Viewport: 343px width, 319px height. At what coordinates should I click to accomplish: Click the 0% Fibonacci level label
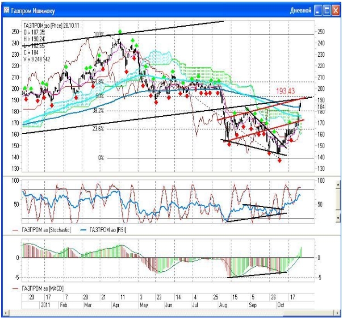point(101,158)
